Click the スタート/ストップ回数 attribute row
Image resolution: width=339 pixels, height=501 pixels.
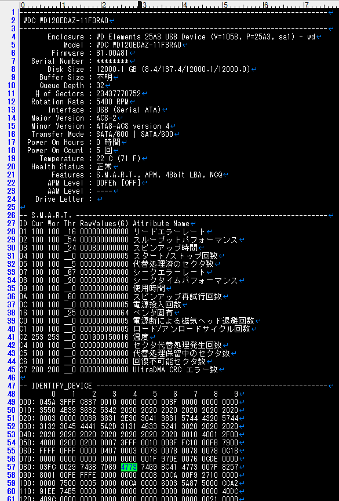(x=119, y=256)
